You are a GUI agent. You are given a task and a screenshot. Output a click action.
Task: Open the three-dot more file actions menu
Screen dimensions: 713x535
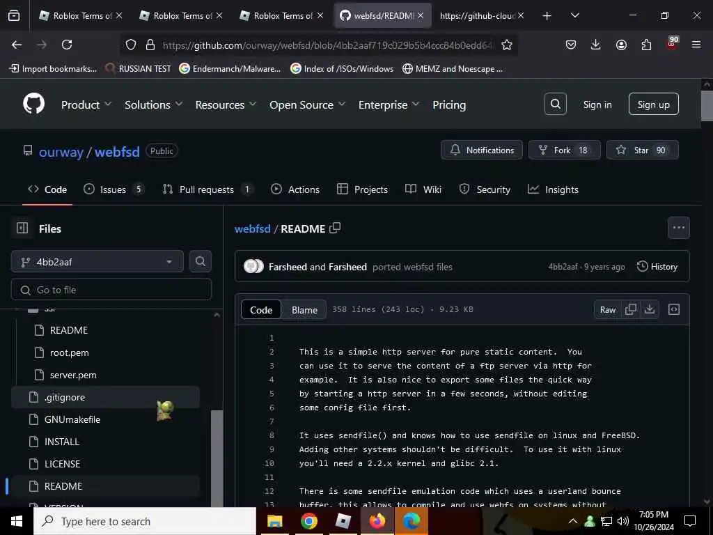[678, 228]
